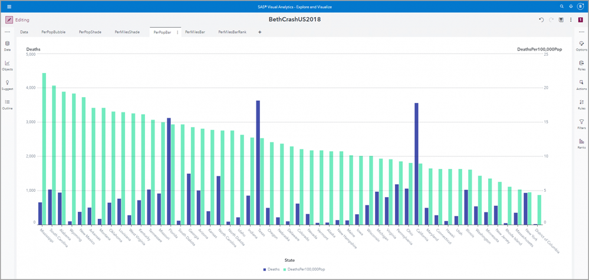Click the right sidebar grip dots
The width and height of the screenshot is (589, 280).
coord(581,32)
